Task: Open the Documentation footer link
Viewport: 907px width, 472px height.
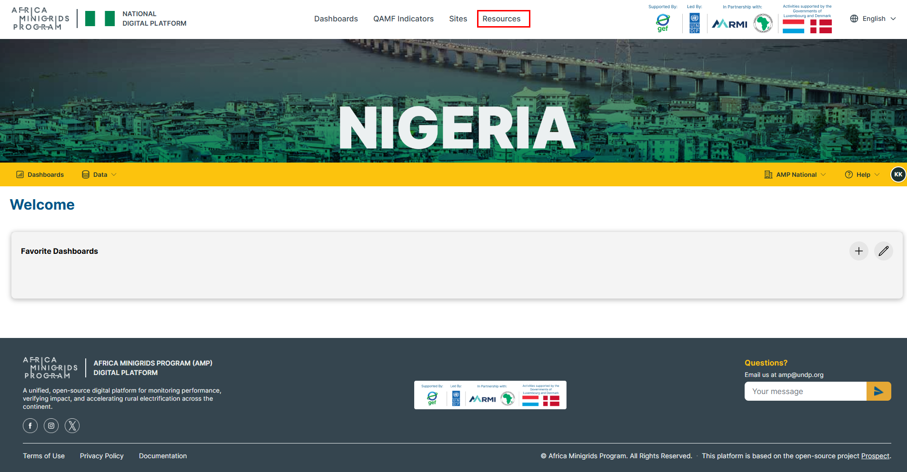Action: click(x=163, y=456)
